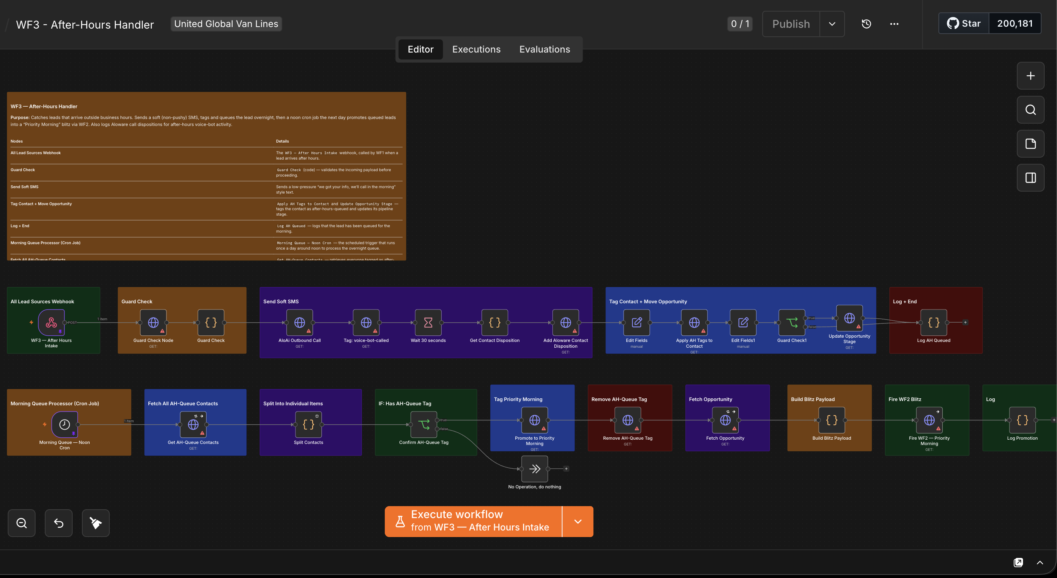Viewport: 1057px width, 578px height.
Task: Star the project on GitHub
Action: tap(964, 24)
